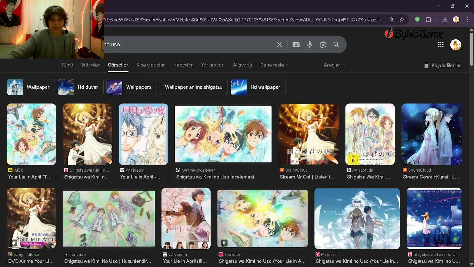Screen dimensions: 474x267
Task: Open the Chrome three-dot menu
Action: click(467, 20)
